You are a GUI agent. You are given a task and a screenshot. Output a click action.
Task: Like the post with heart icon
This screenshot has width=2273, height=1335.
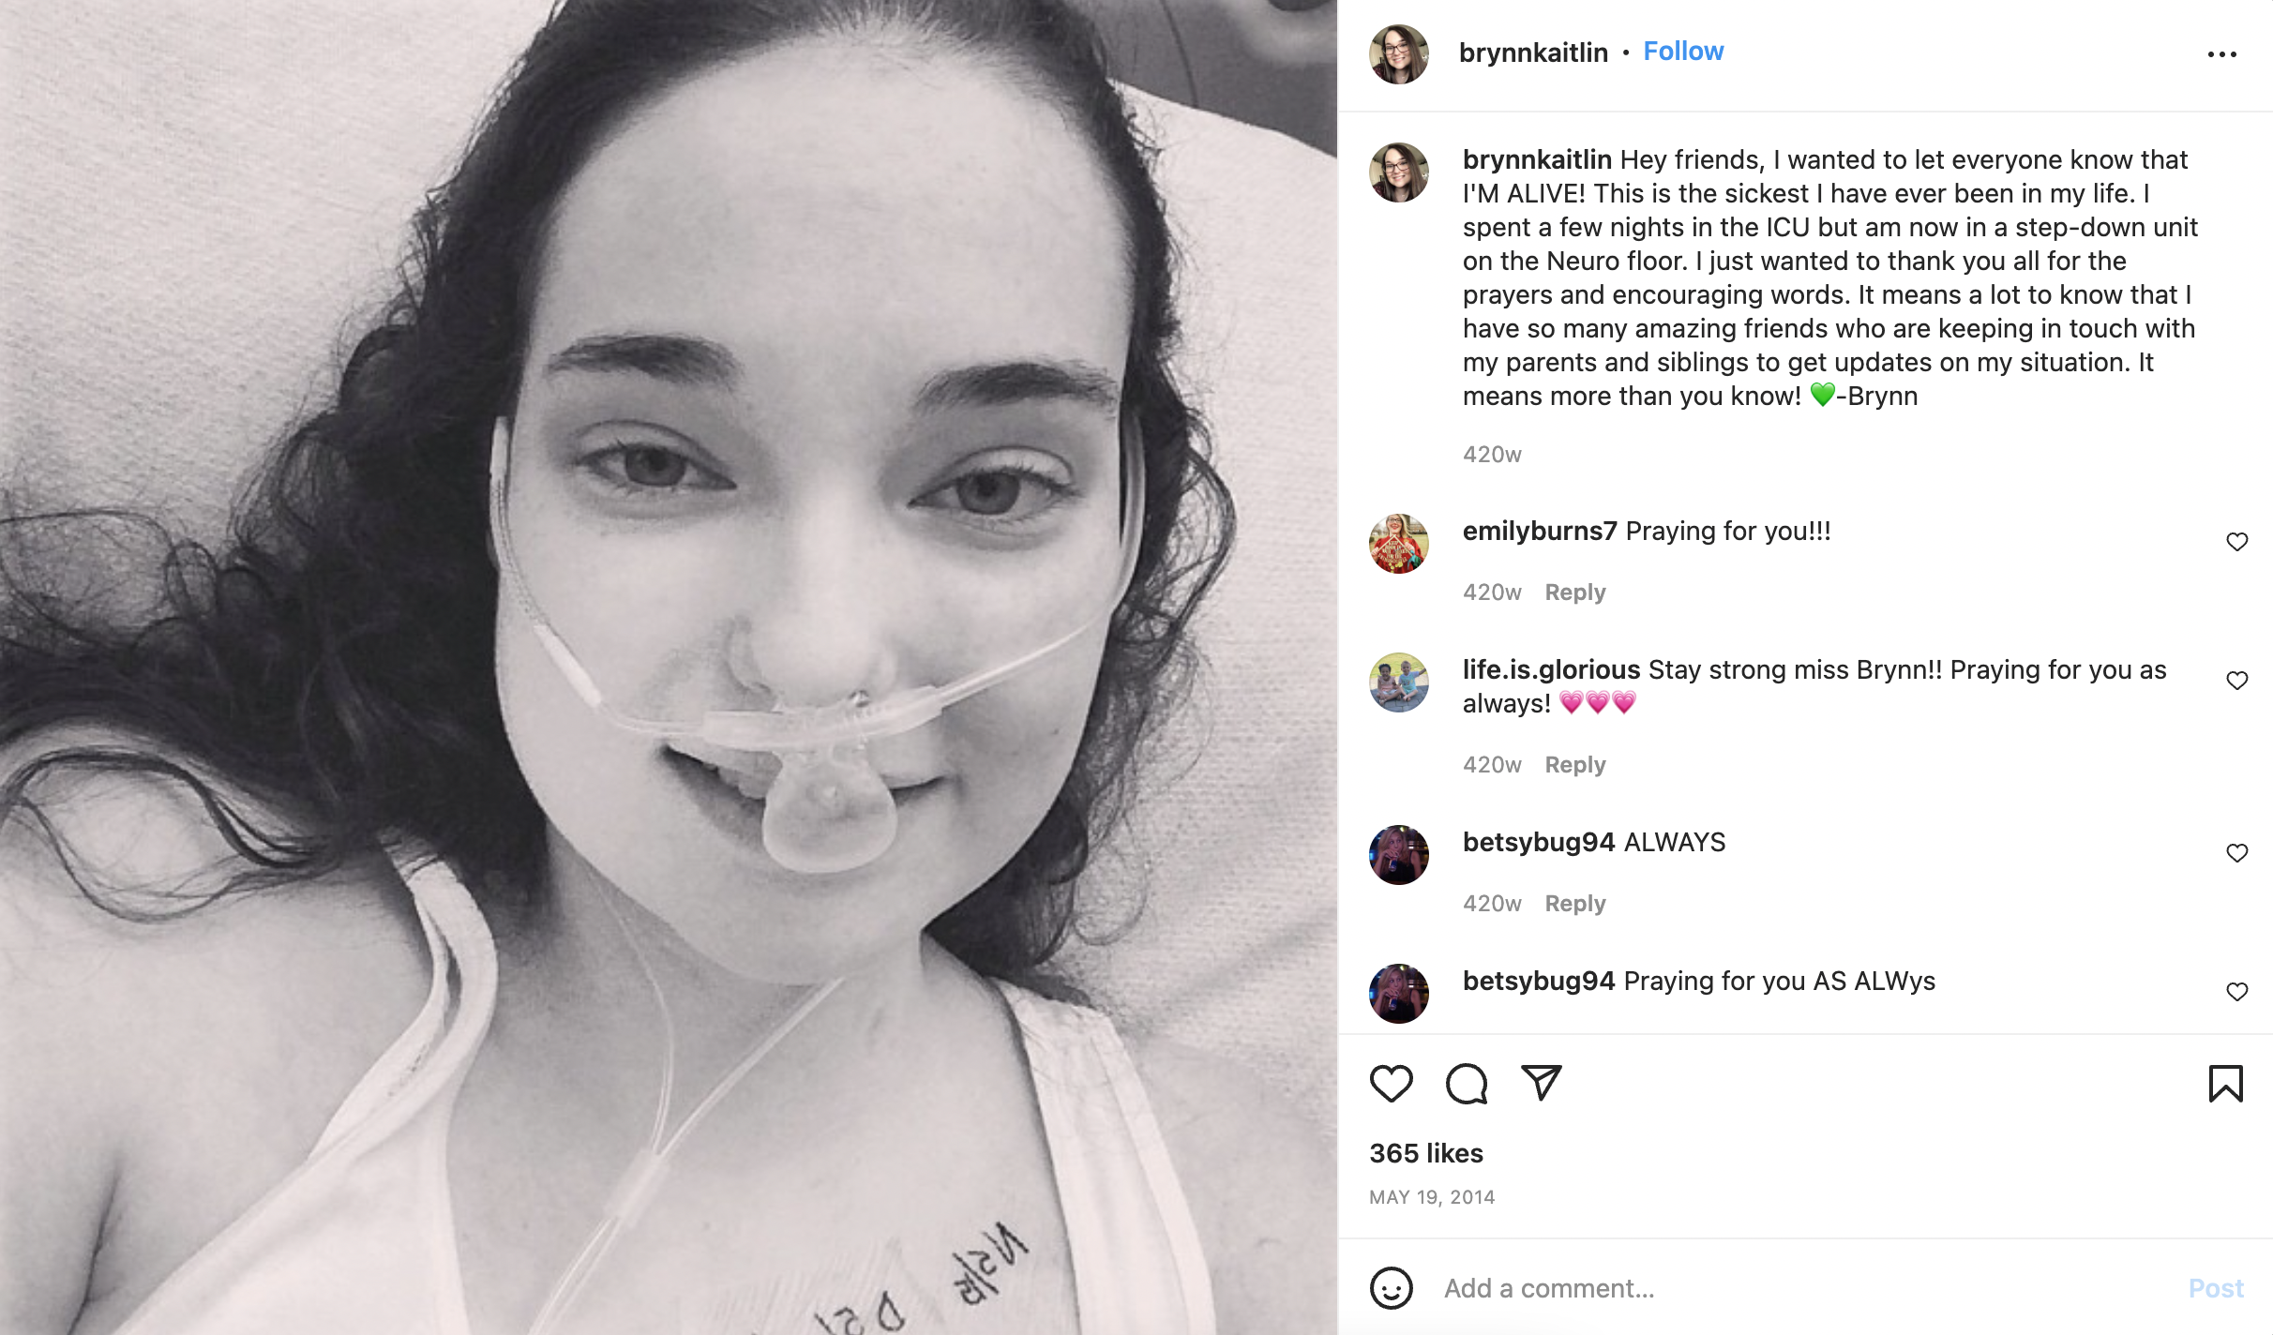coord(1391,1084)
